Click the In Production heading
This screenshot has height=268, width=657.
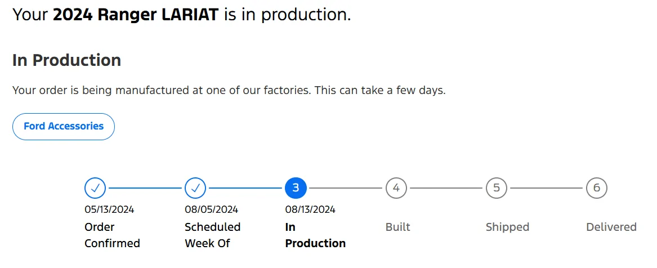tap(66, 60)
